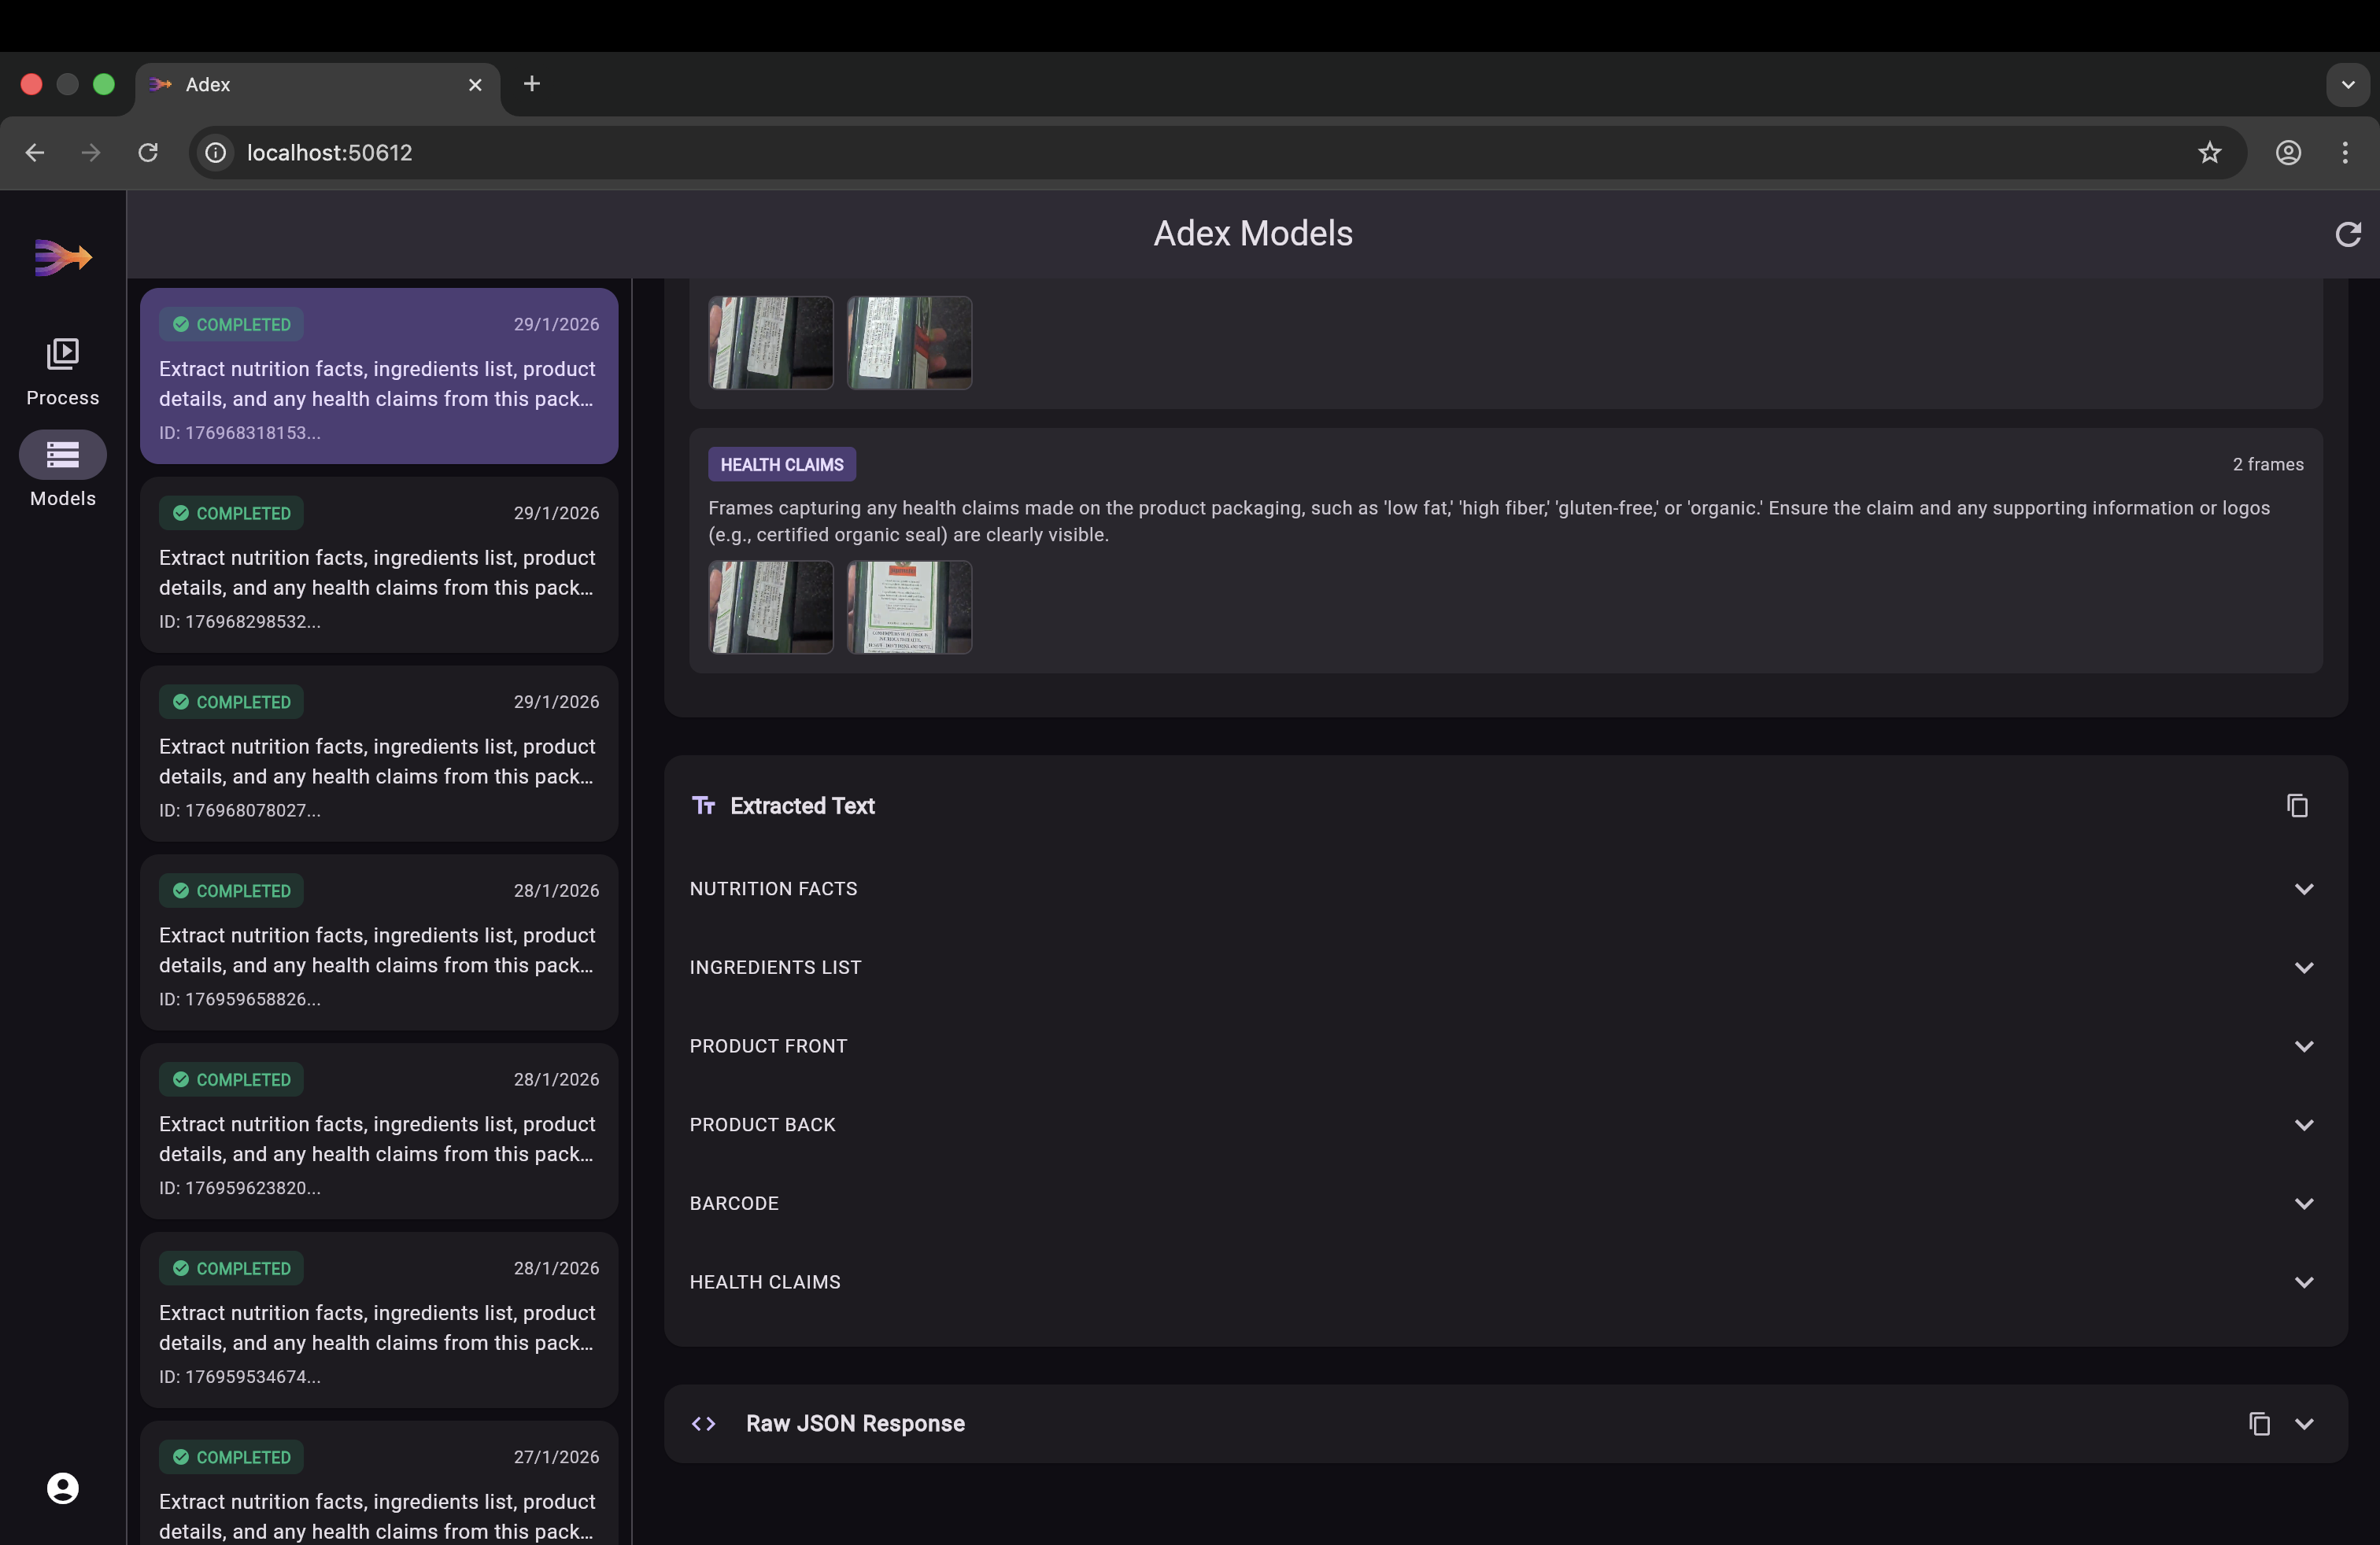Open the user account icon at sidebar bottom
2380x1545 pixels.
pyautogui.click(x=62, y=1487)
